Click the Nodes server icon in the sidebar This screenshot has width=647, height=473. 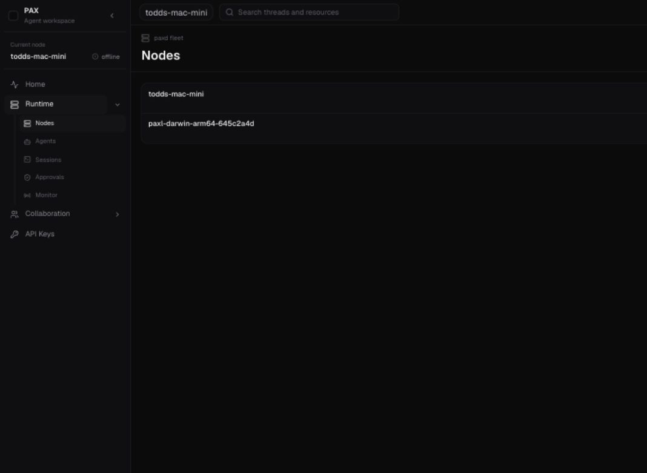[27, 124]
